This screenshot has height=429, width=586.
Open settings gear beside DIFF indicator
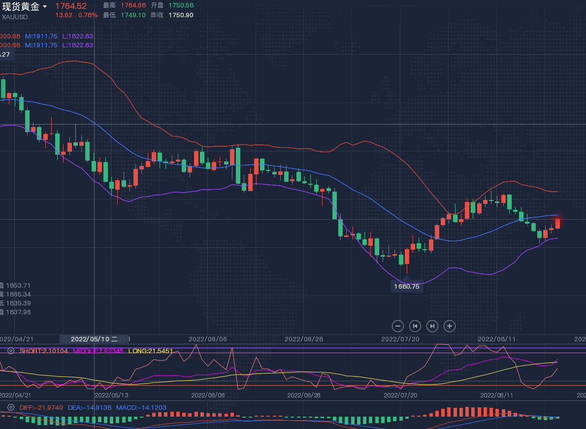pyautogui.click(x=11, y=408)
